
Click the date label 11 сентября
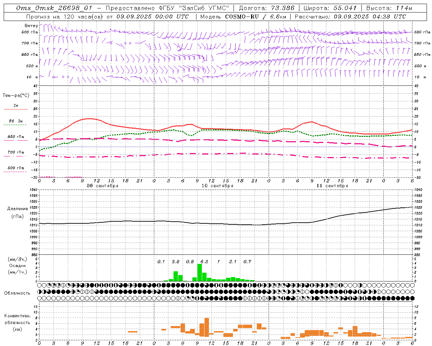[332, 186]
